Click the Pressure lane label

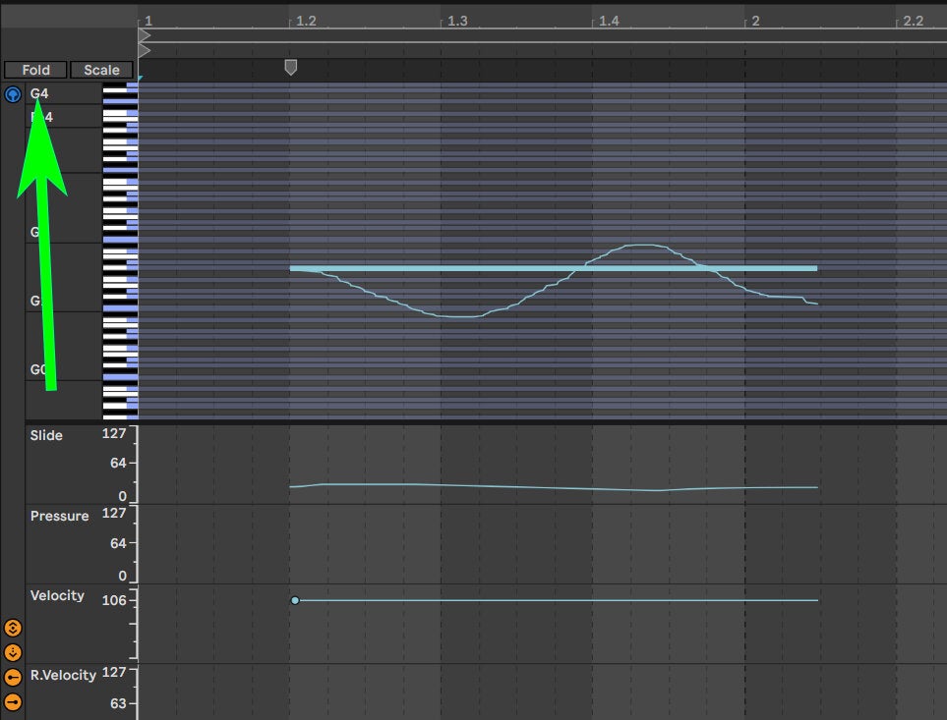[59, 517]
